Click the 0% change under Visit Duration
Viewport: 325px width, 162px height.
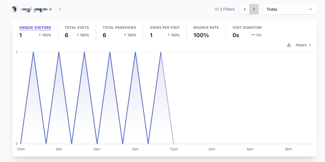tap(256, 35)
